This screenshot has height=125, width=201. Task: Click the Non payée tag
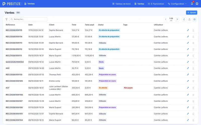(x=128, y=88)
